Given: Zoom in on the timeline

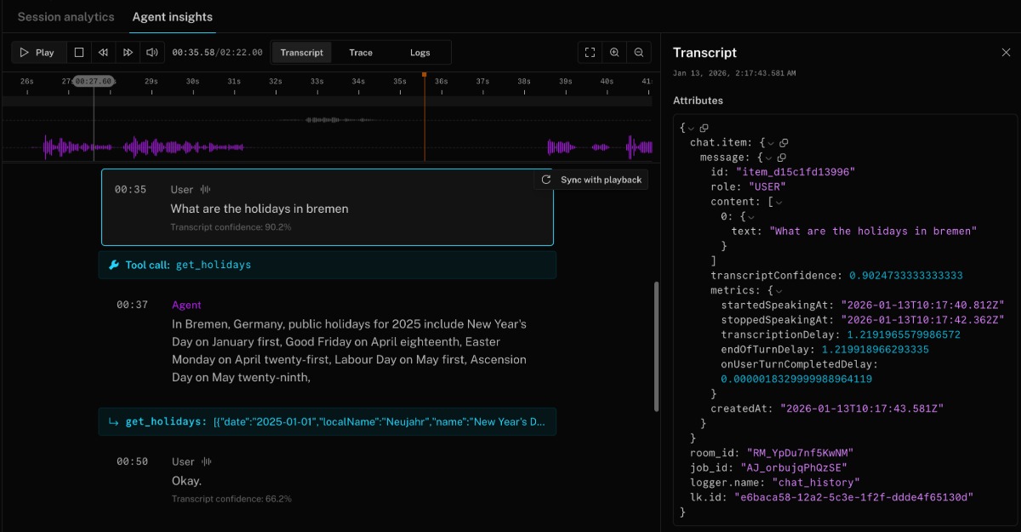Looking at the screenshot, I should pyautogui.click(x=614, y=53).
